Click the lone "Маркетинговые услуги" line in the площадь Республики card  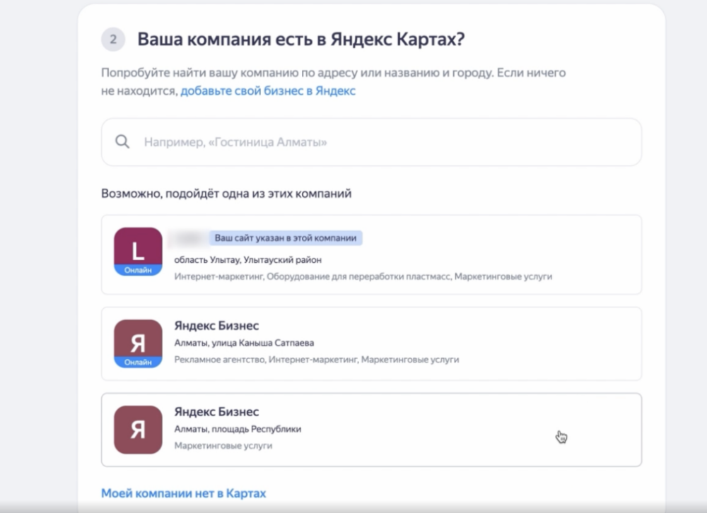coord(223,446)
